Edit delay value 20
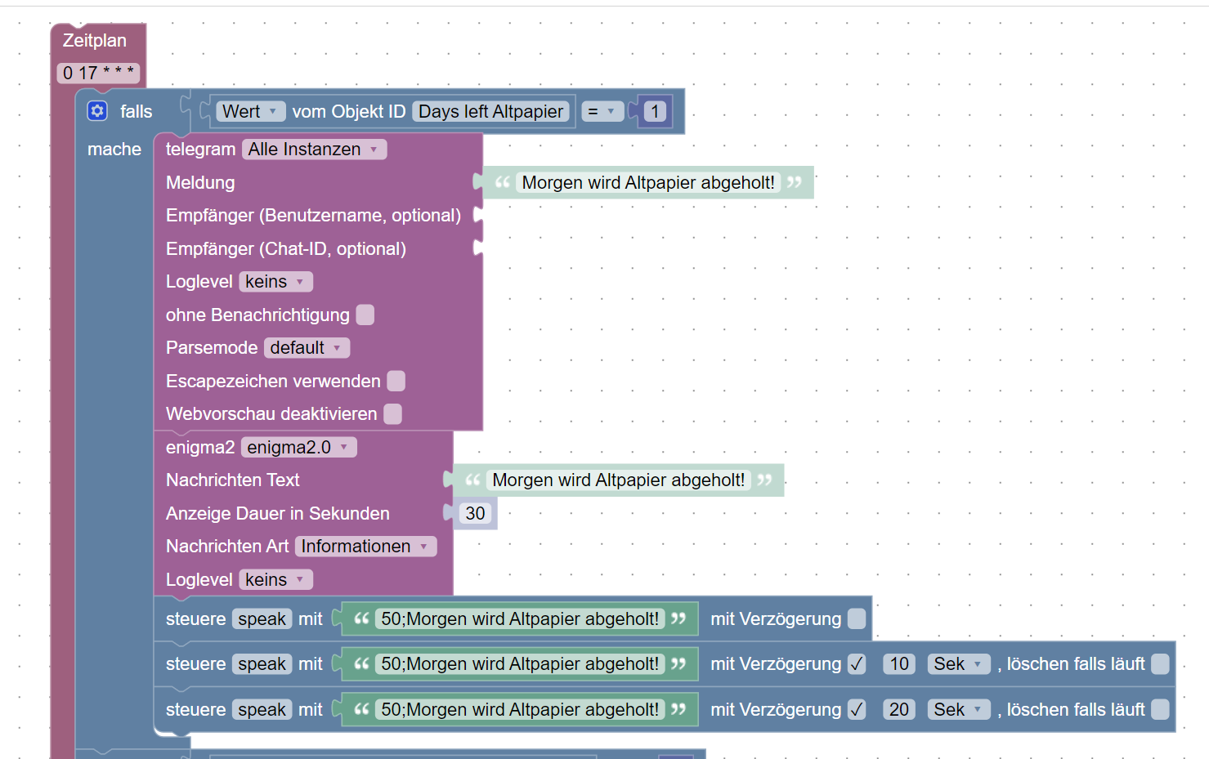The width and height of the screenshot is (1209, 759). (x=899, y=710)
